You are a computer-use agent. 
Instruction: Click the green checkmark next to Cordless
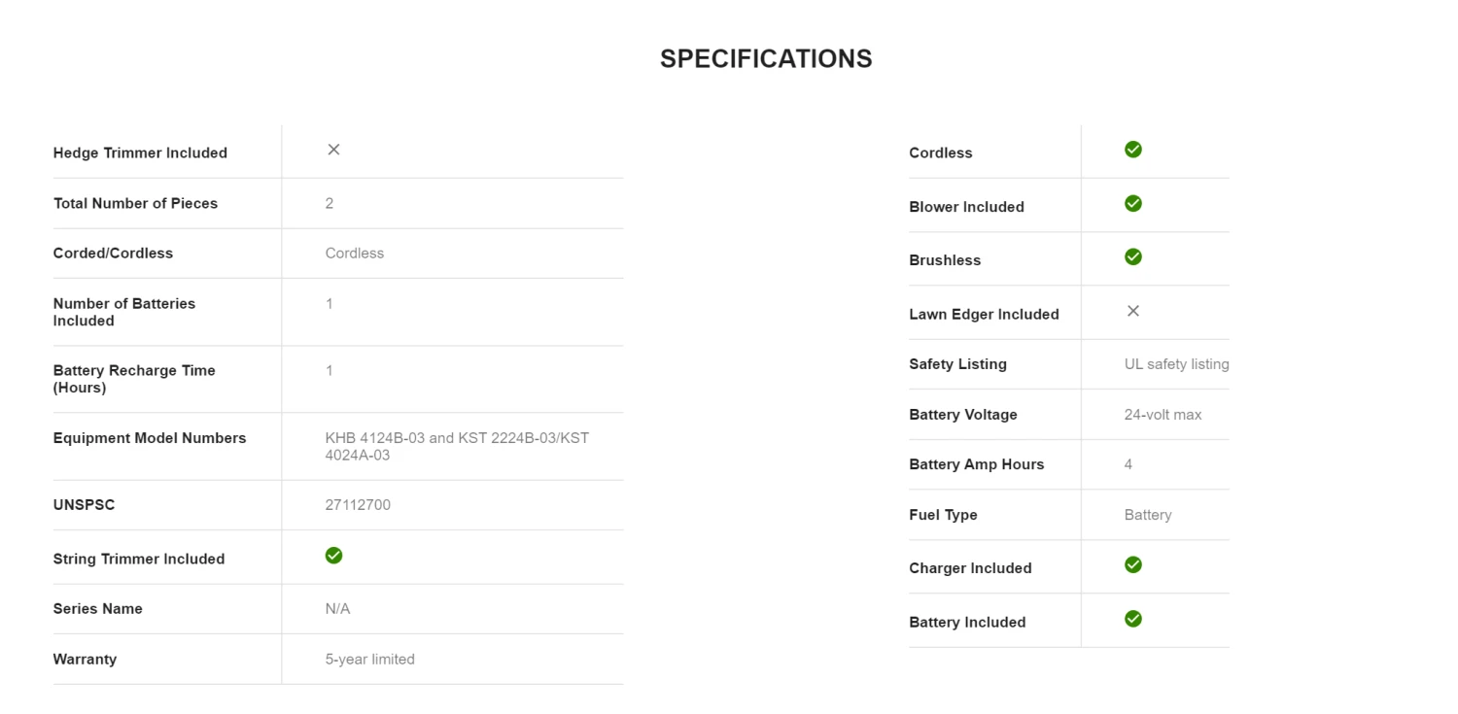click(1132, 150)
